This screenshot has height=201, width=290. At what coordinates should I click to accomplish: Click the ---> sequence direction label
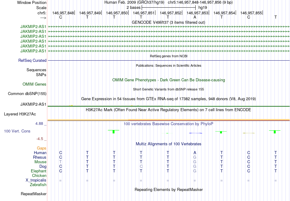tap(43, 18)
